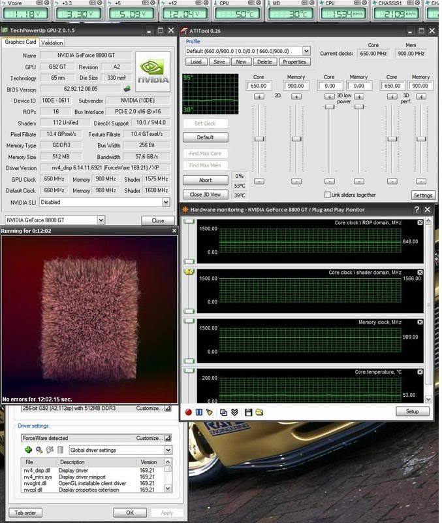Click the red record button in Hardware monitoring
The image size is (442, 523).
189,412
